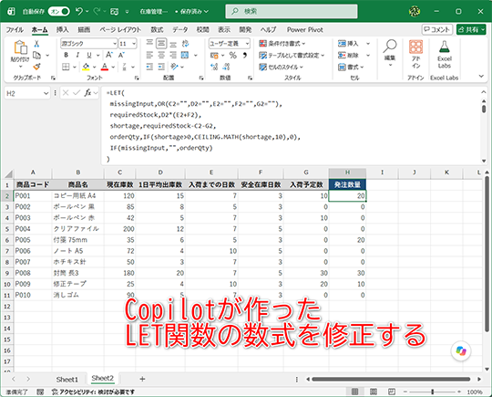Open the File tab
The image size is (492, 397).
(15, 30)
